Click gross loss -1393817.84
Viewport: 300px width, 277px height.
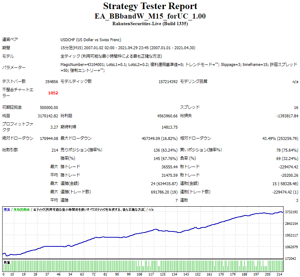(287, 116)
